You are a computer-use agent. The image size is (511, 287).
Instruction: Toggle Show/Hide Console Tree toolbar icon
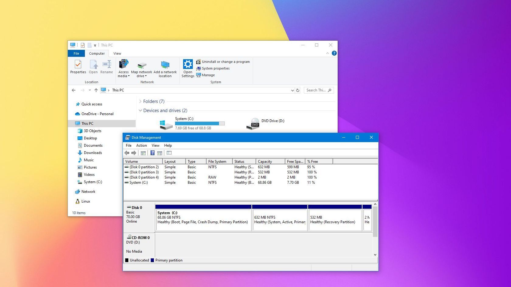(143, 153)
